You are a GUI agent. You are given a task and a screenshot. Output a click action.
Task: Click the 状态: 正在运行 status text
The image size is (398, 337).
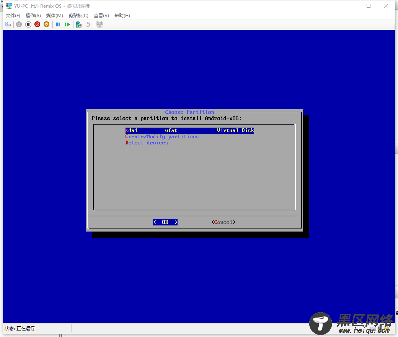[x=20, y=328]
